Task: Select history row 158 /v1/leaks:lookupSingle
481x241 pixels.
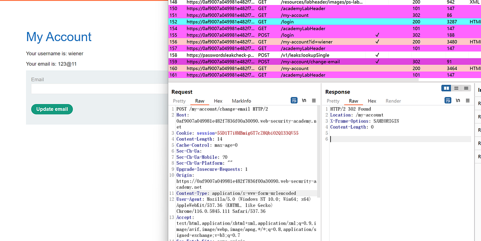Action: [293, 55]
